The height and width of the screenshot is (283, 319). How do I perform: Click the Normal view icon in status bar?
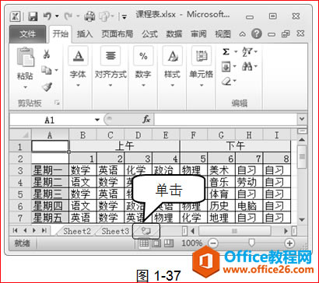(x=144, y=243)
